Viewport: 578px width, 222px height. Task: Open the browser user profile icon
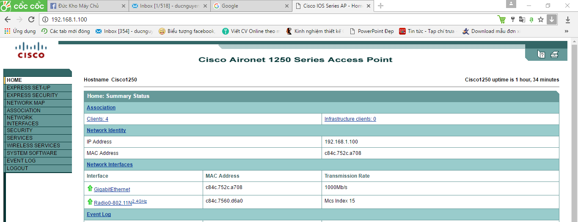[511, 4]
